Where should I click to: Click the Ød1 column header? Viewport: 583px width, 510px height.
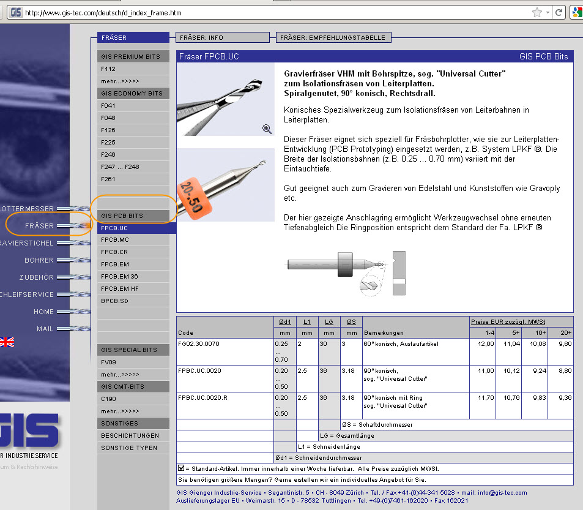pyautogui.click(x=285, y=322)
